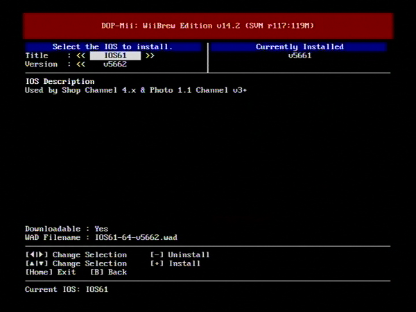Click the right arrows after IOS61
The width and height of the screenshot is (416, 312).
150,55
